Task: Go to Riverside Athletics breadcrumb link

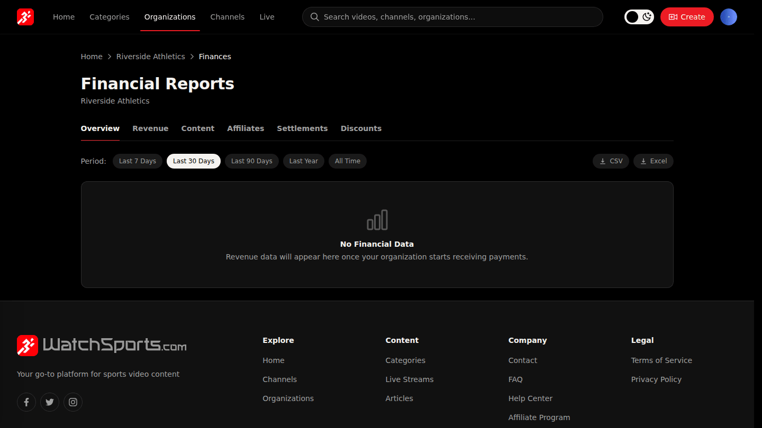Action: 151,57
